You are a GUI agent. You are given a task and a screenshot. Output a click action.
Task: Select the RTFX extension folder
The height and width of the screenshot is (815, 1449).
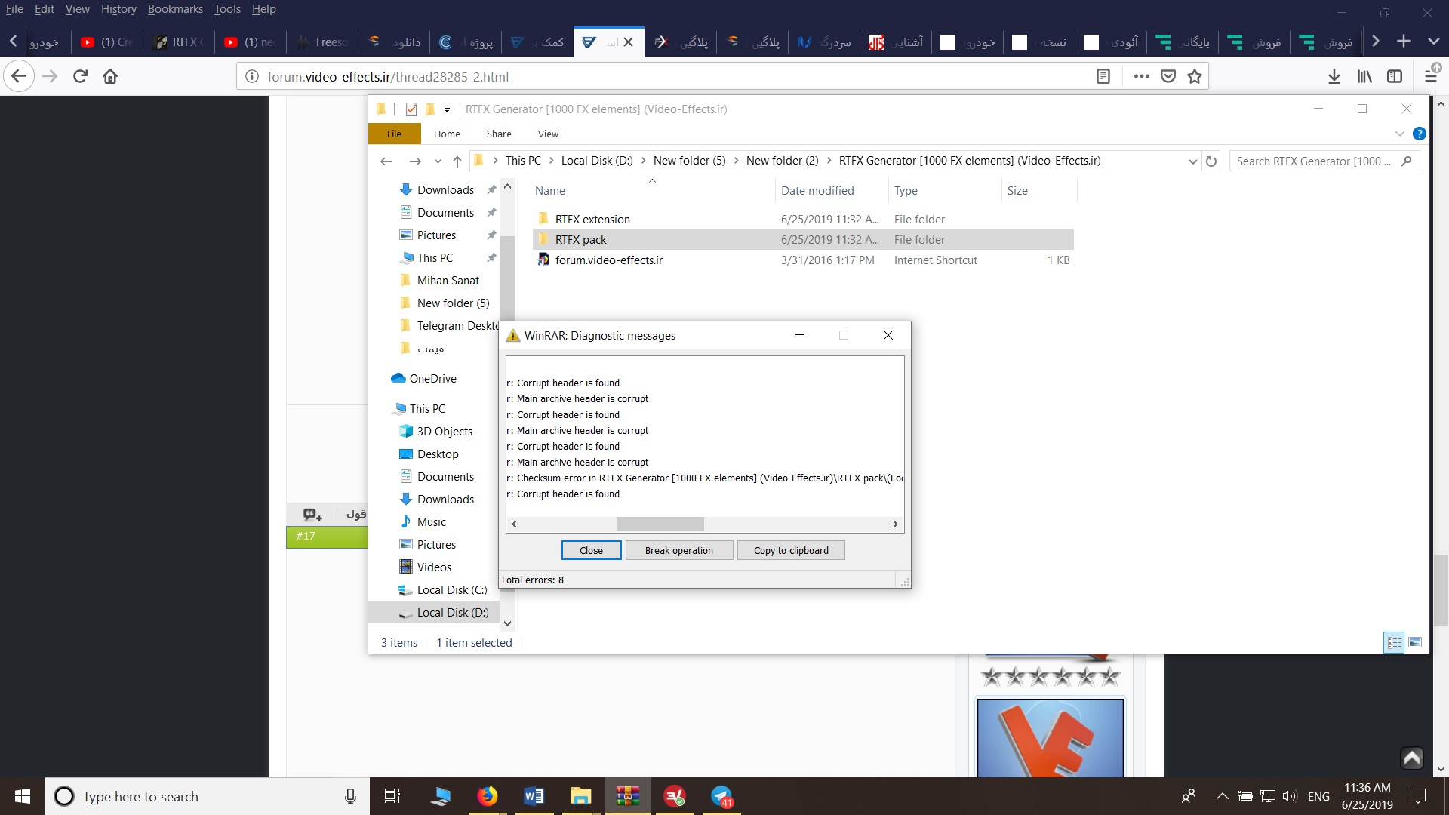[592, 218]
